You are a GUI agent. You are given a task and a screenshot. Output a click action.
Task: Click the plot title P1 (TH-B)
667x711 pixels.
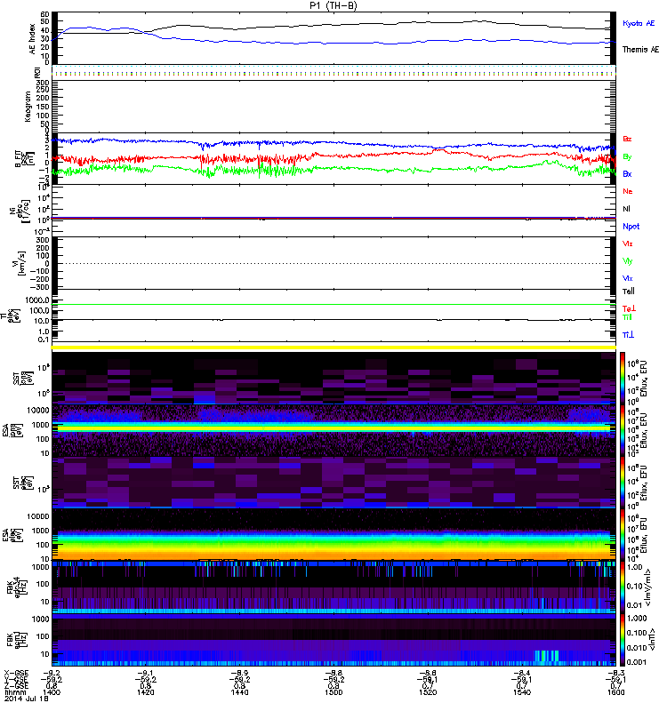pyautogui.click(x=333, y=5)
